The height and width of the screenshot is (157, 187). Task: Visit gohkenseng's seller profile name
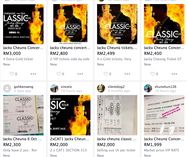click(x=23, y=87)
